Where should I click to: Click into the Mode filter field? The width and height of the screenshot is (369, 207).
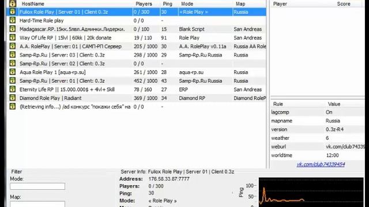point(37,186)
